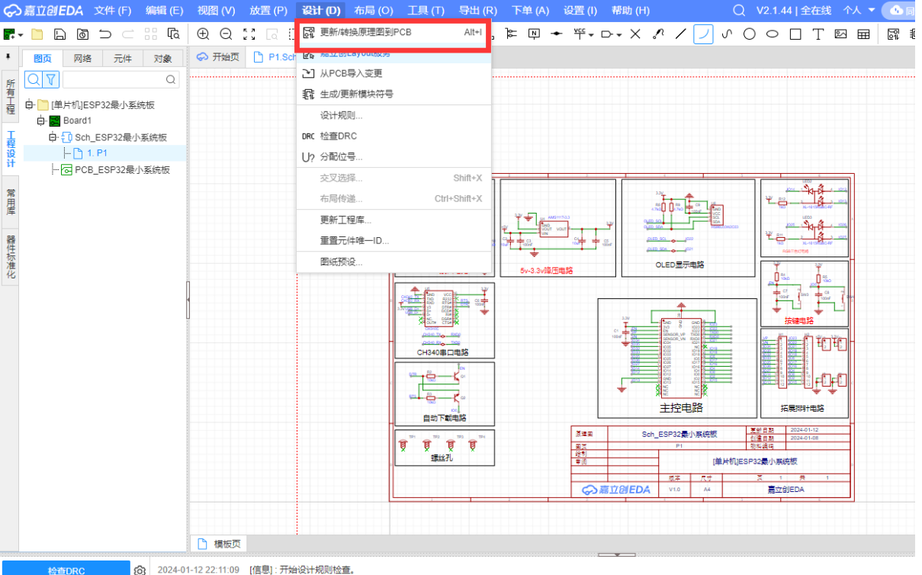Choose 从PCB导入变更 menu entry
922x575 pixels.
coord(394,73)
